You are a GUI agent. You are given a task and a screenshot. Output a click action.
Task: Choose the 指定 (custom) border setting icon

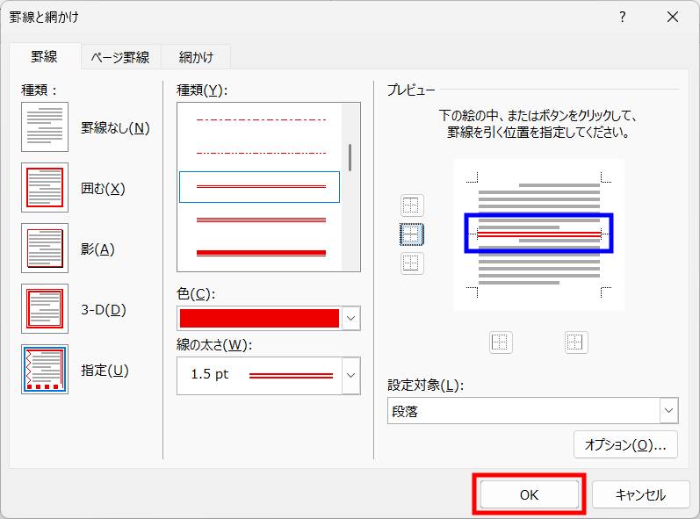click(45, 370)
